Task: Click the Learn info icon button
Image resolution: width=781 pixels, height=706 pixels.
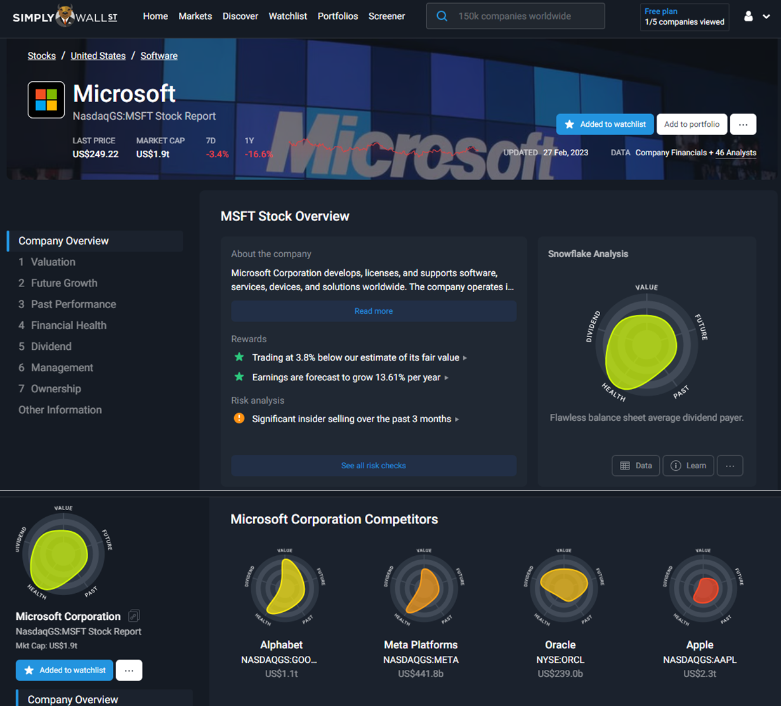Action: [688, 465]
